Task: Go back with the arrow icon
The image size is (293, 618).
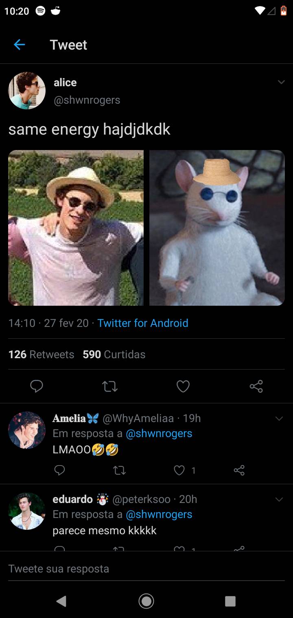Action: coord(19,45)
